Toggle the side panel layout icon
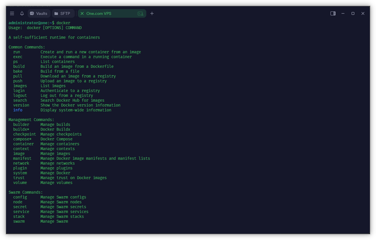Image resolution: width=376 pixels, height=240 pixels. pyautogui.click(x=333, y=13)
